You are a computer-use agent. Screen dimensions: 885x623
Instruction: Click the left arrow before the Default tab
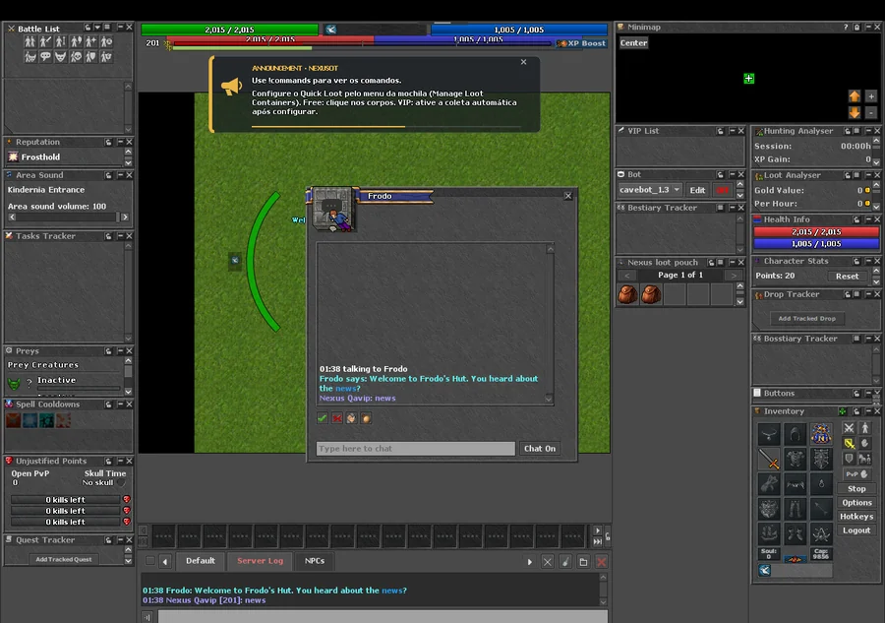point(165,561)
